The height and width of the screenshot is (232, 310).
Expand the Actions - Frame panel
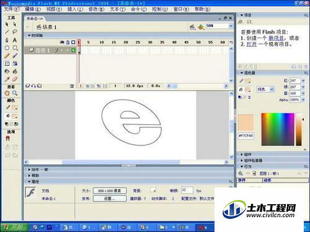click(x=29, y=170)
